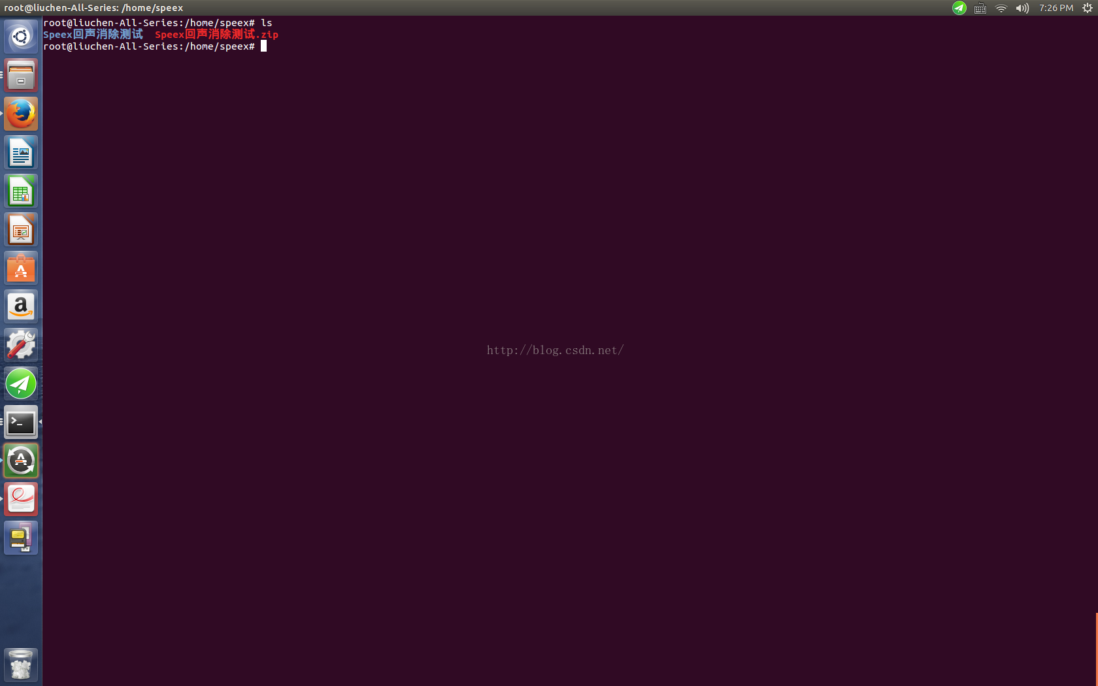This screenshot has height=686, width=1098.
Task: Open Ubuntu Software Center icon
Action: [21, 268]
